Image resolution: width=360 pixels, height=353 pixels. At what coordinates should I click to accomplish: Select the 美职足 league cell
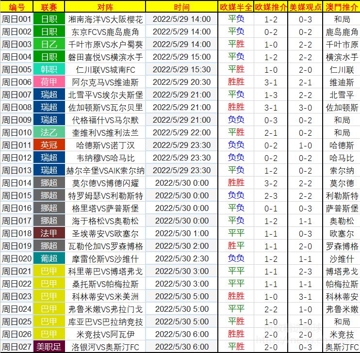click(49, 347)
